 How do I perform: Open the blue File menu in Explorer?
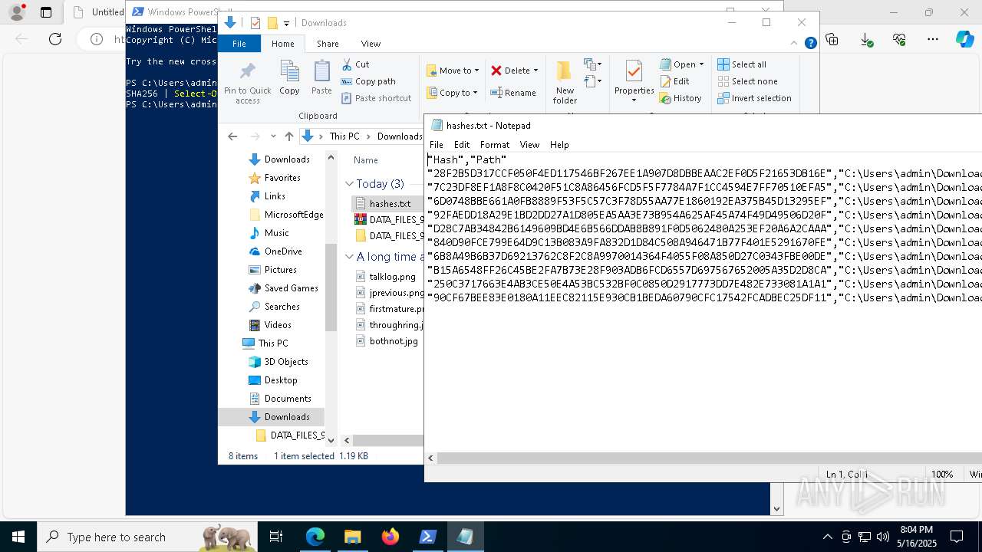(x=239, y=44)
